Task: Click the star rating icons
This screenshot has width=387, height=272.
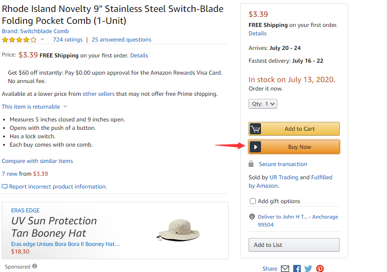Action: tap(19, 40)
